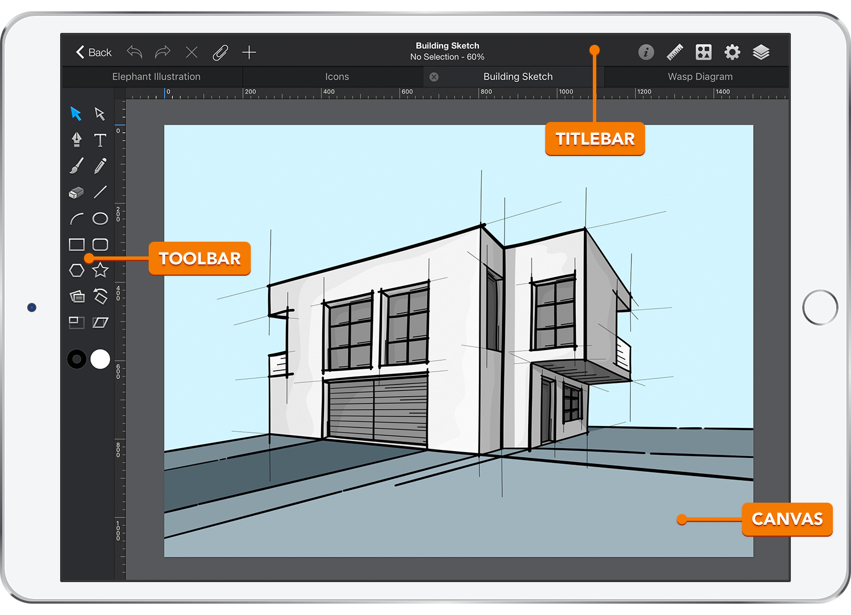Open the ruler settings icon

coord(675,52)
